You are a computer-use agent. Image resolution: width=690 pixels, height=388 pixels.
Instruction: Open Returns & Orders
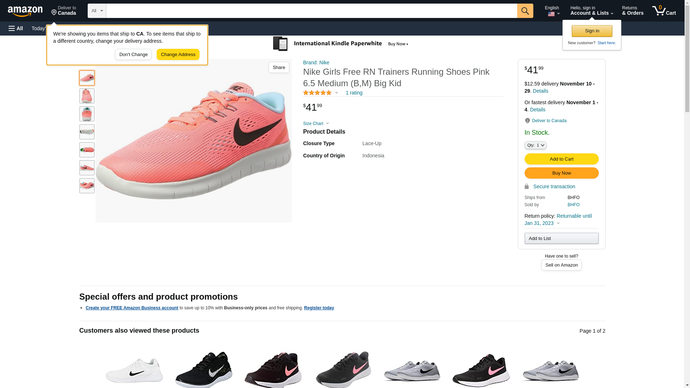point(632,11)
